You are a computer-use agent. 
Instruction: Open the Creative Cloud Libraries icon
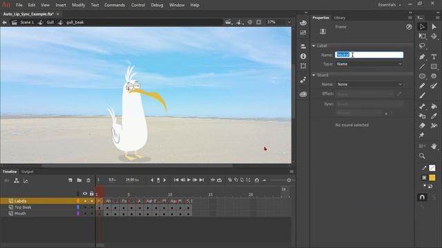pyautogui.click(x=303, y=94)
